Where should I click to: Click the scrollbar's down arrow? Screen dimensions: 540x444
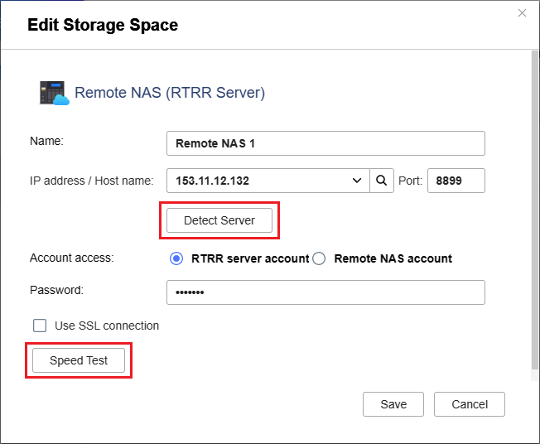point(534,378)
